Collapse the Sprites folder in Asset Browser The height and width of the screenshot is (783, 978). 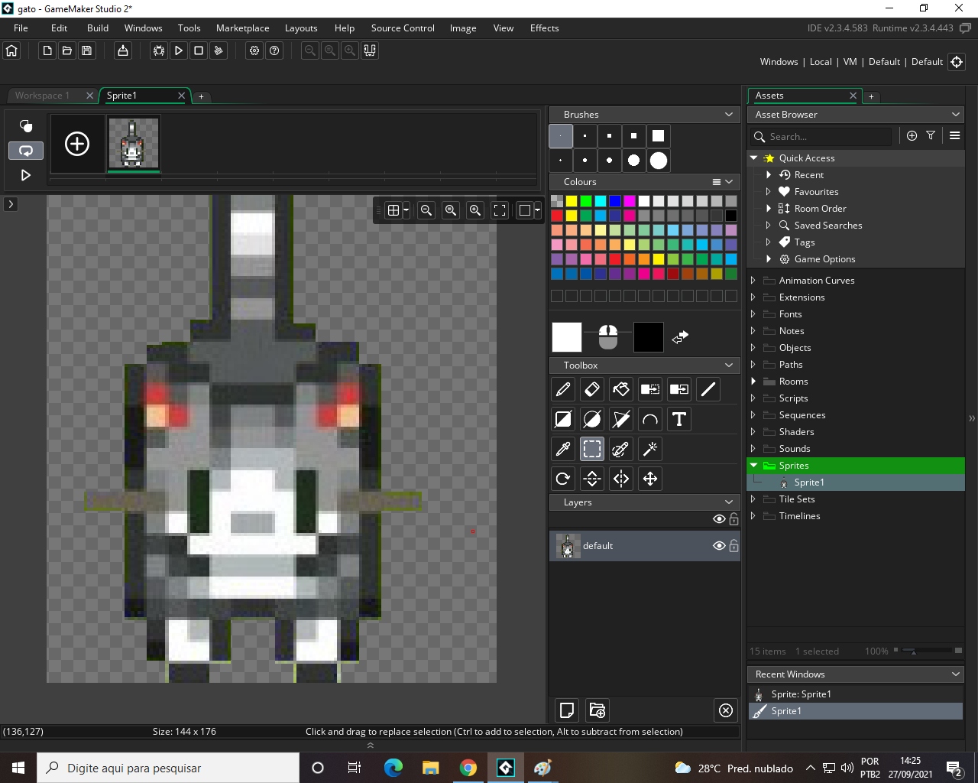tap(753, 465)
